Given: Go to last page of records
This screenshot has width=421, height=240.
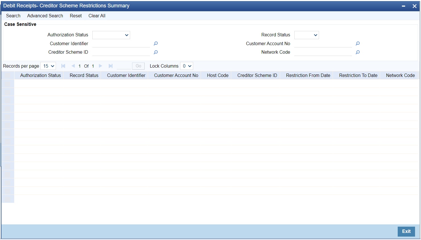Looking at the screenshot, I should (x=111, y=66).
